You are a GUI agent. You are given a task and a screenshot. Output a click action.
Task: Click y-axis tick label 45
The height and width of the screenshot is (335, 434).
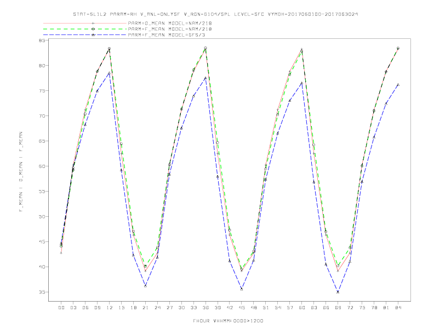(x=42, y=241)
